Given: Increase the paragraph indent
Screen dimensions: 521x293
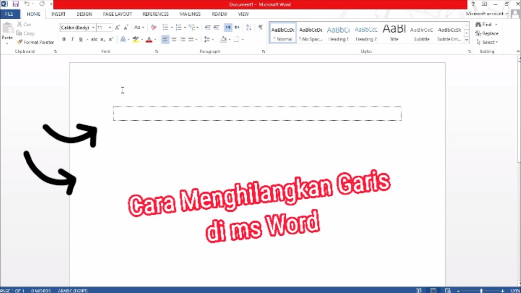Looking at the screenshot, I should pos(217,28).
